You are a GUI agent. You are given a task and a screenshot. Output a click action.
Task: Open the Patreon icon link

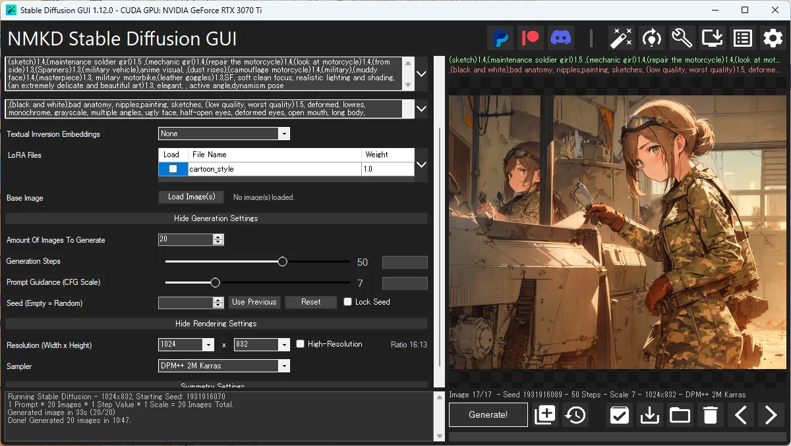pos(531,38)
